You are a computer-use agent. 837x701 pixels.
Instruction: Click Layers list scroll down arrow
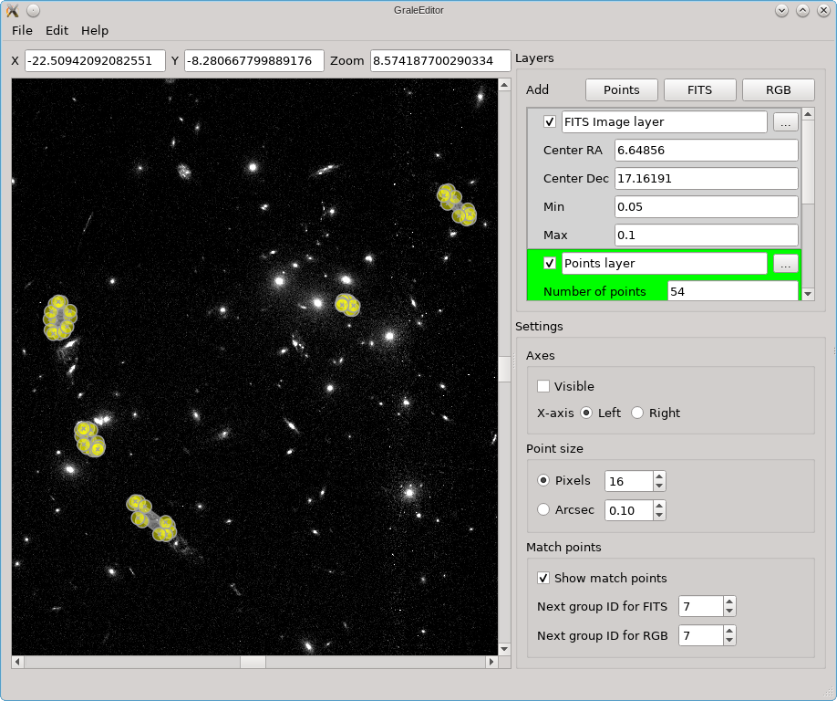pos(808,293)
